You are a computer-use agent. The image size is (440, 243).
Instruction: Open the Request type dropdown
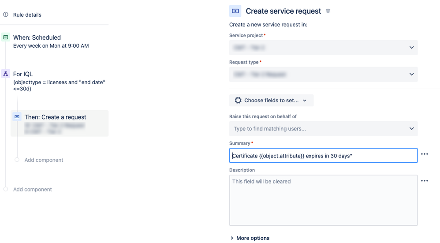point(323,75)
